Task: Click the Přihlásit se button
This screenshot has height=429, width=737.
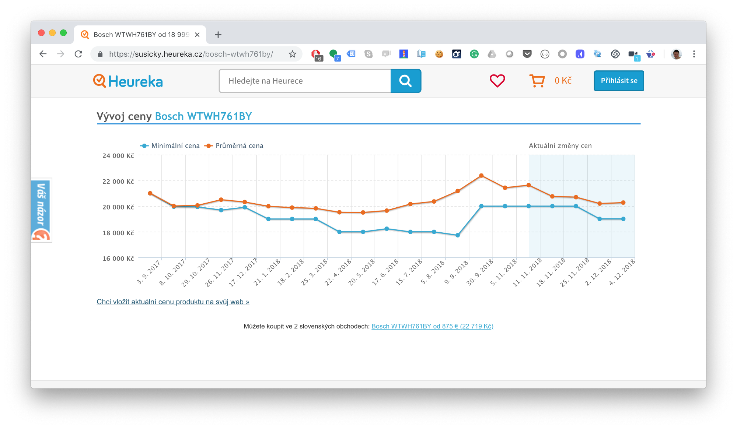Action: pyautogui.click(x=619, y=81)
